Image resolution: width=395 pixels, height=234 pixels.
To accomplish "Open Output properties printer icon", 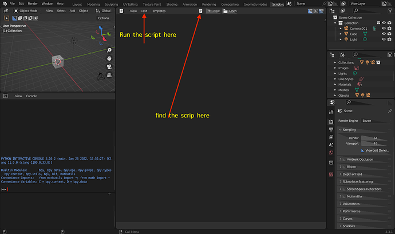I will pos(331,129).
